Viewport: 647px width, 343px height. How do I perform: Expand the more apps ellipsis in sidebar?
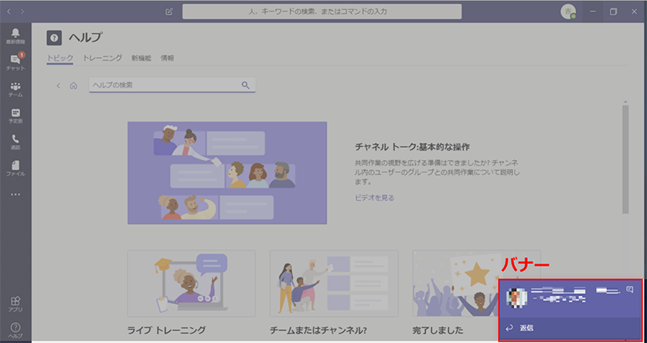15,195
